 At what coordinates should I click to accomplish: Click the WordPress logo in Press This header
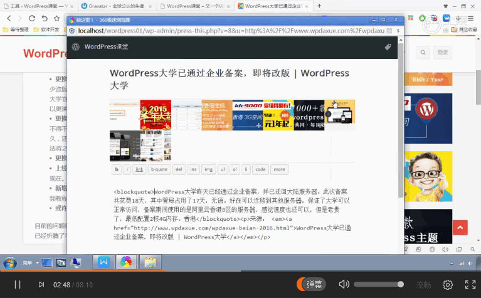(75, 47)
